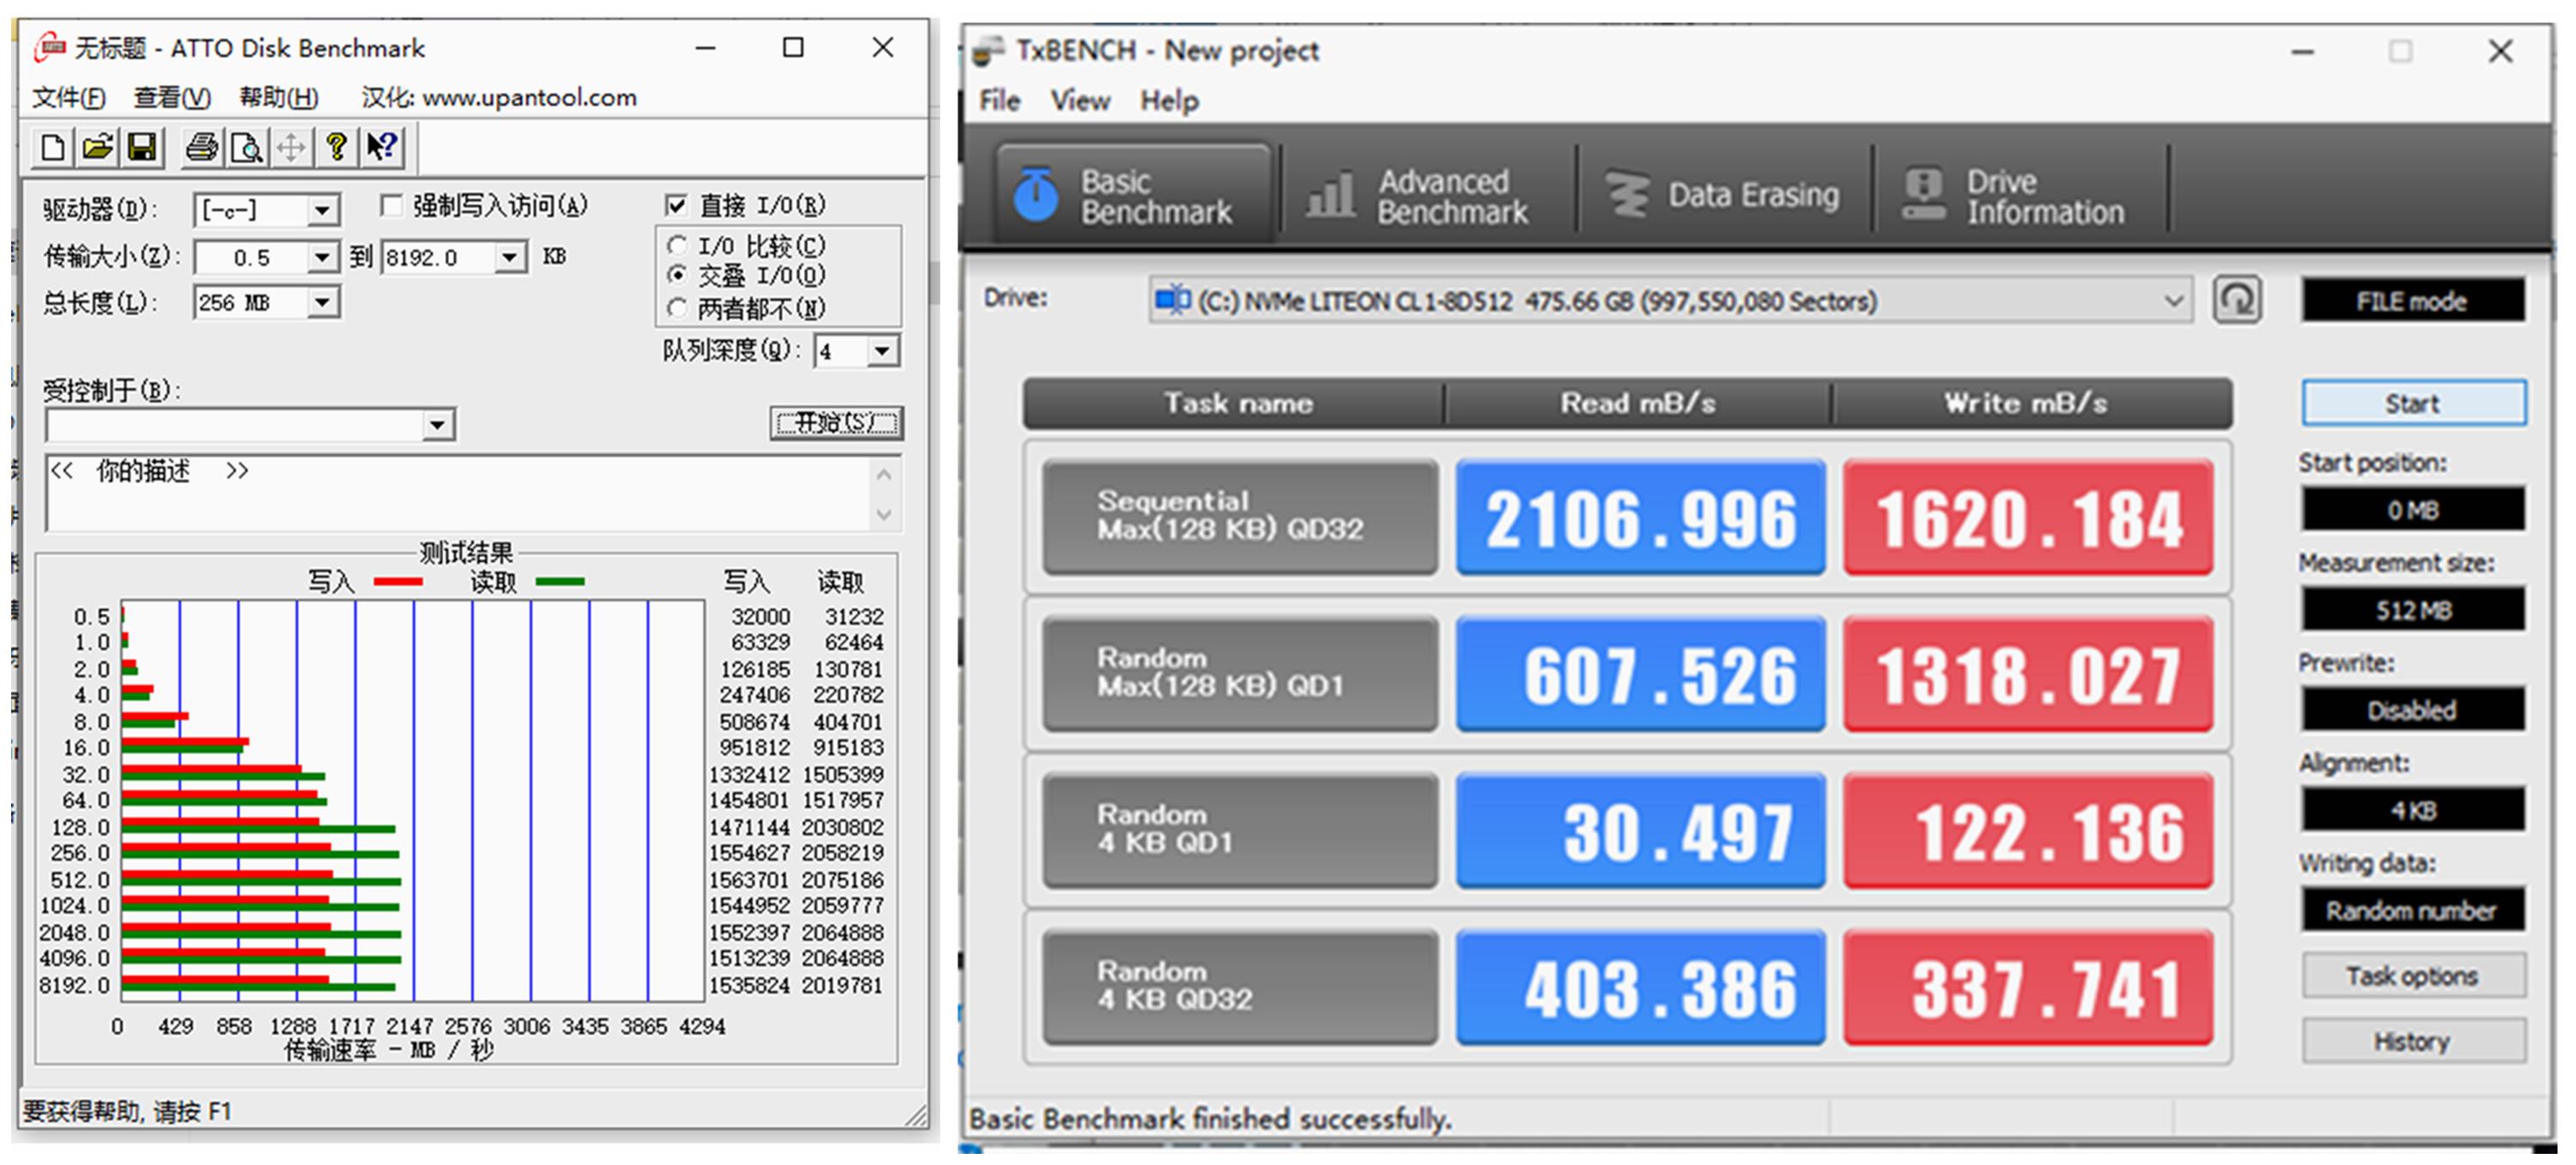Toggle the 直接 I/O checkbox

point(676,206)
